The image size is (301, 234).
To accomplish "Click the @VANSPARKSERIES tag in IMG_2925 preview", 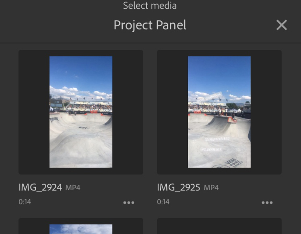I will click(x=217, y=139).
